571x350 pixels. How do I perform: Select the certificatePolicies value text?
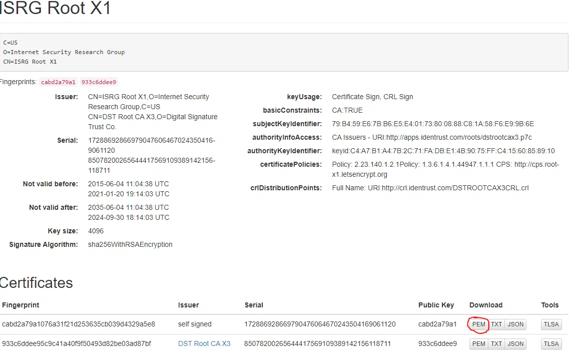(445, 169)
